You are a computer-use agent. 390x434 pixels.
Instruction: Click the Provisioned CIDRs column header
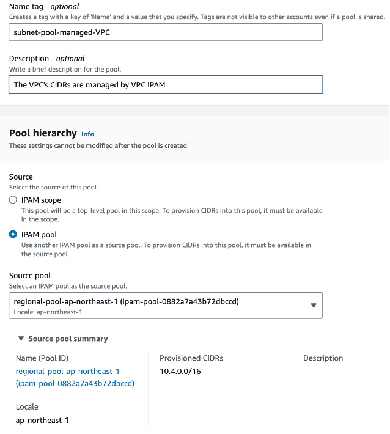(x=191, y=358)
